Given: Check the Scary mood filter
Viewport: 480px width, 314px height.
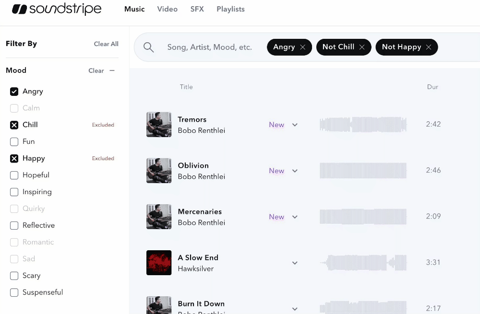Looking at the screenshot, I should 14,276.
